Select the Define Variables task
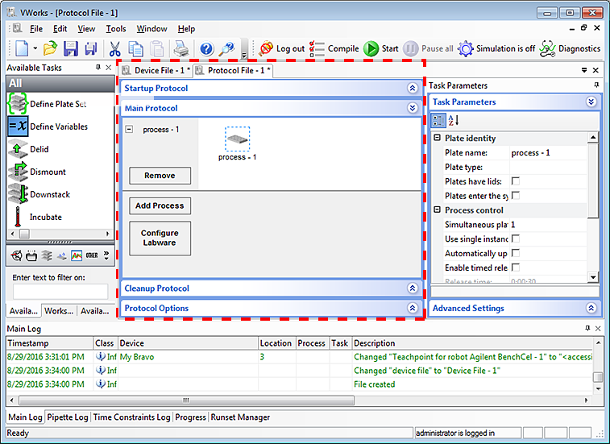610x444 pixels. click(x=58, y=127)
